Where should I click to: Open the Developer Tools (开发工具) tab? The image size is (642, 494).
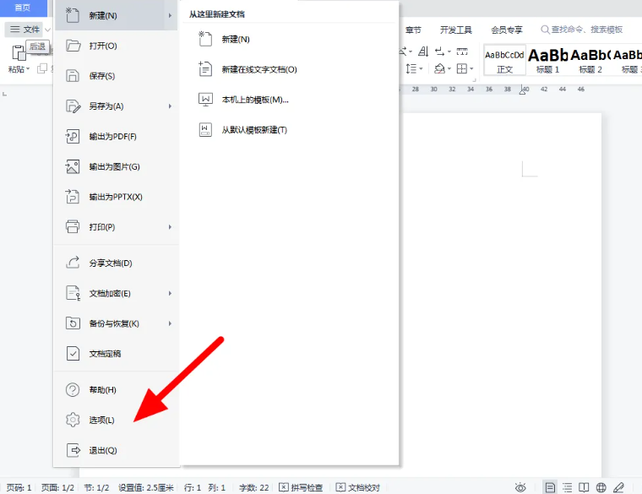(x=455, y=30)
